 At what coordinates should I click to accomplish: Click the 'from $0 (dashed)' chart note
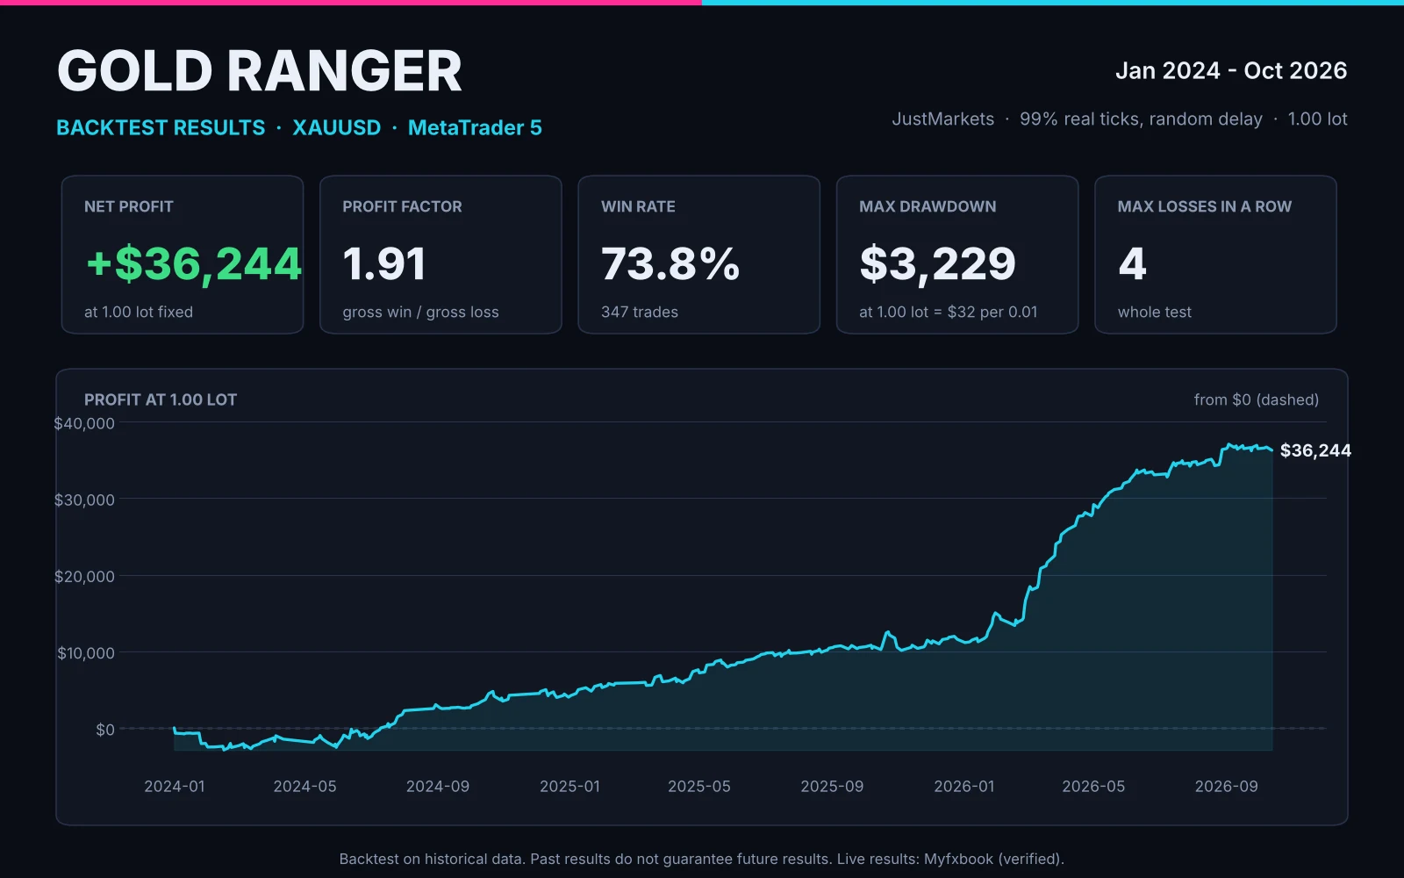1257,399
